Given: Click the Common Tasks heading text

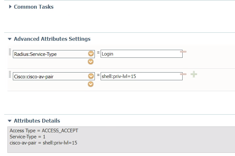Looking at the screenshot, I should pyautogui.click(x=34, y=7).
